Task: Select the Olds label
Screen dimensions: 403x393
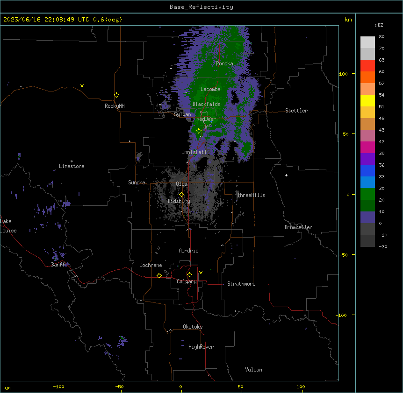Action: (181, 184)
